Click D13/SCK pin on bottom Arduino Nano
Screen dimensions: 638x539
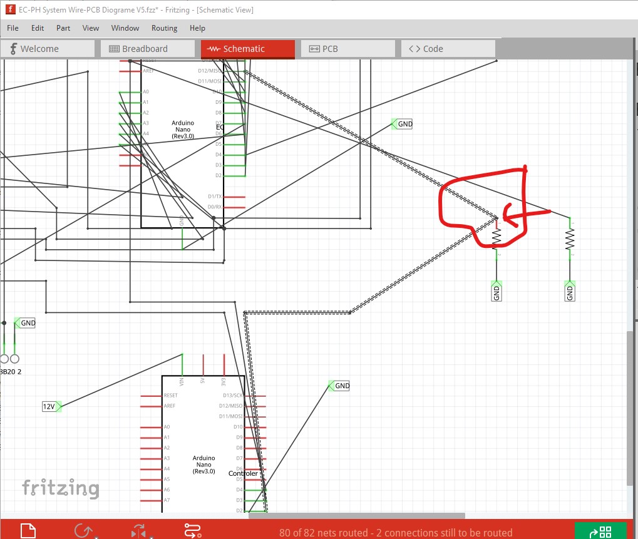click(x=255, y=396)
